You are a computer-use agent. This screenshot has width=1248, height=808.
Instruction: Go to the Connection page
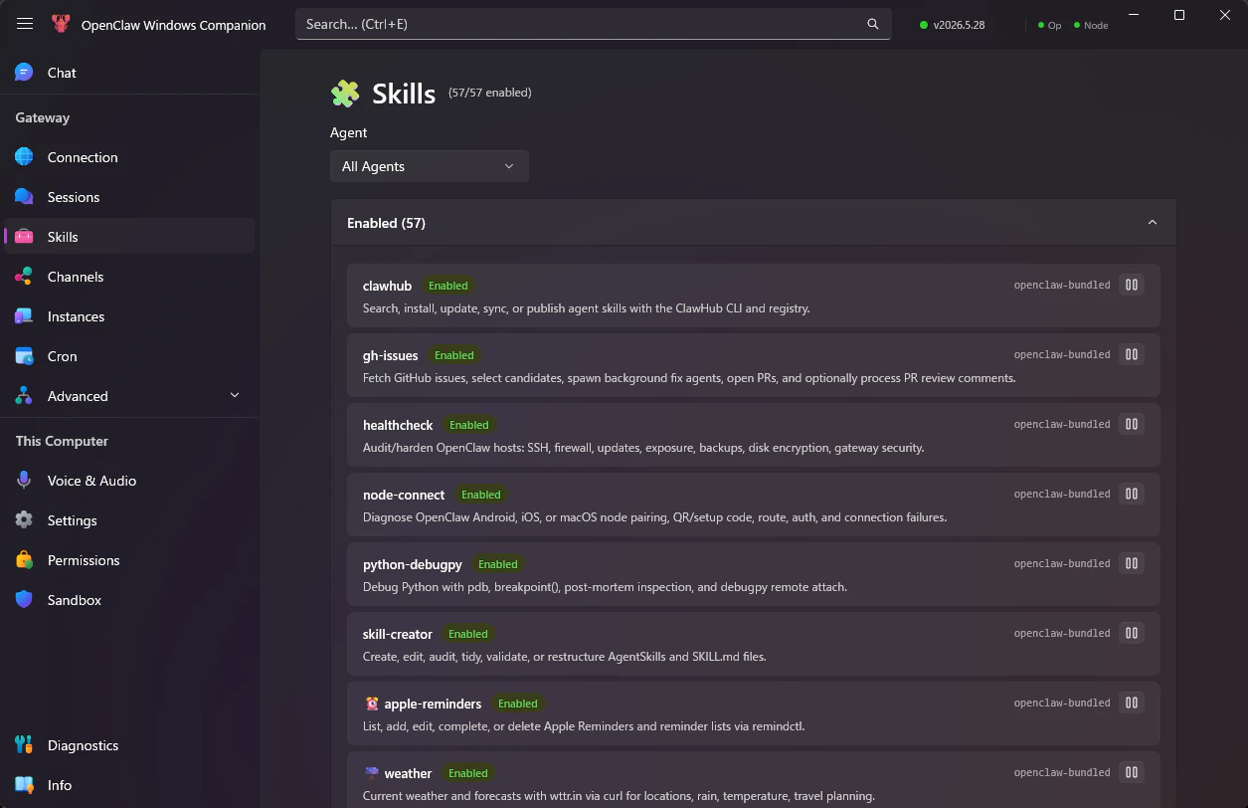tap(129, 157)
